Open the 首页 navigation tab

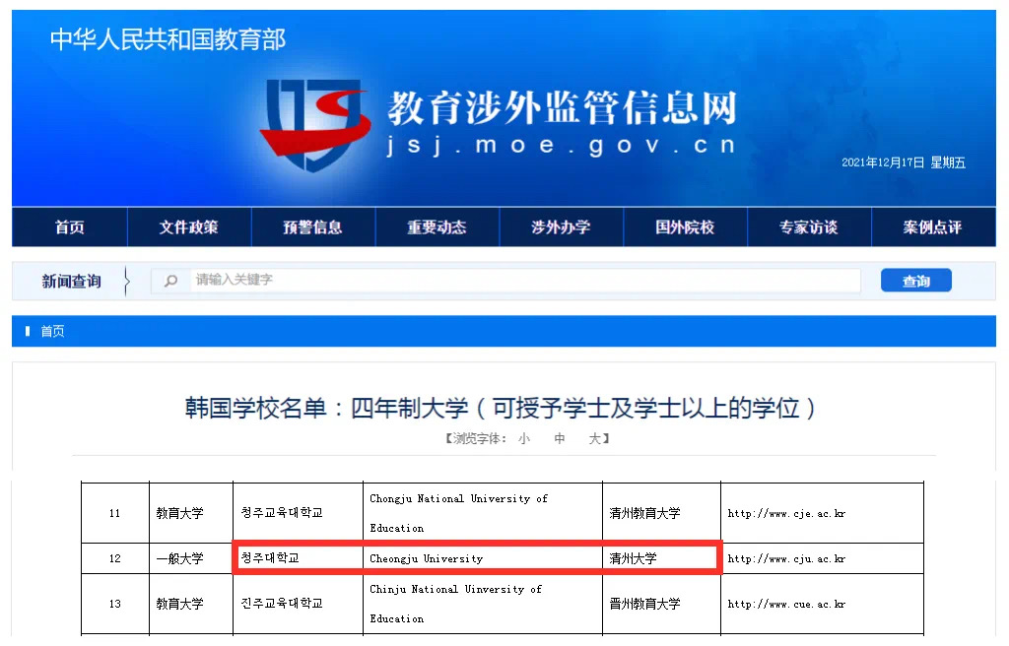click(70, 227)
